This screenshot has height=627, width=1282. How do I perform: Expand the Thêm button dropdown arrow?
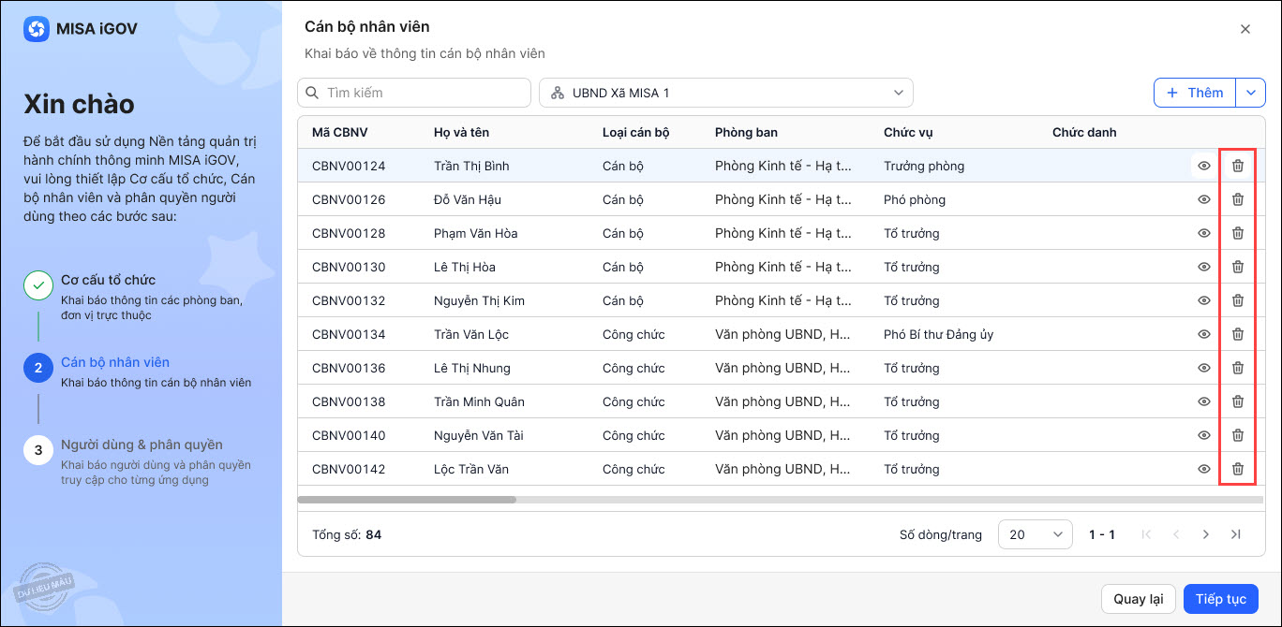coord(1251,93)
